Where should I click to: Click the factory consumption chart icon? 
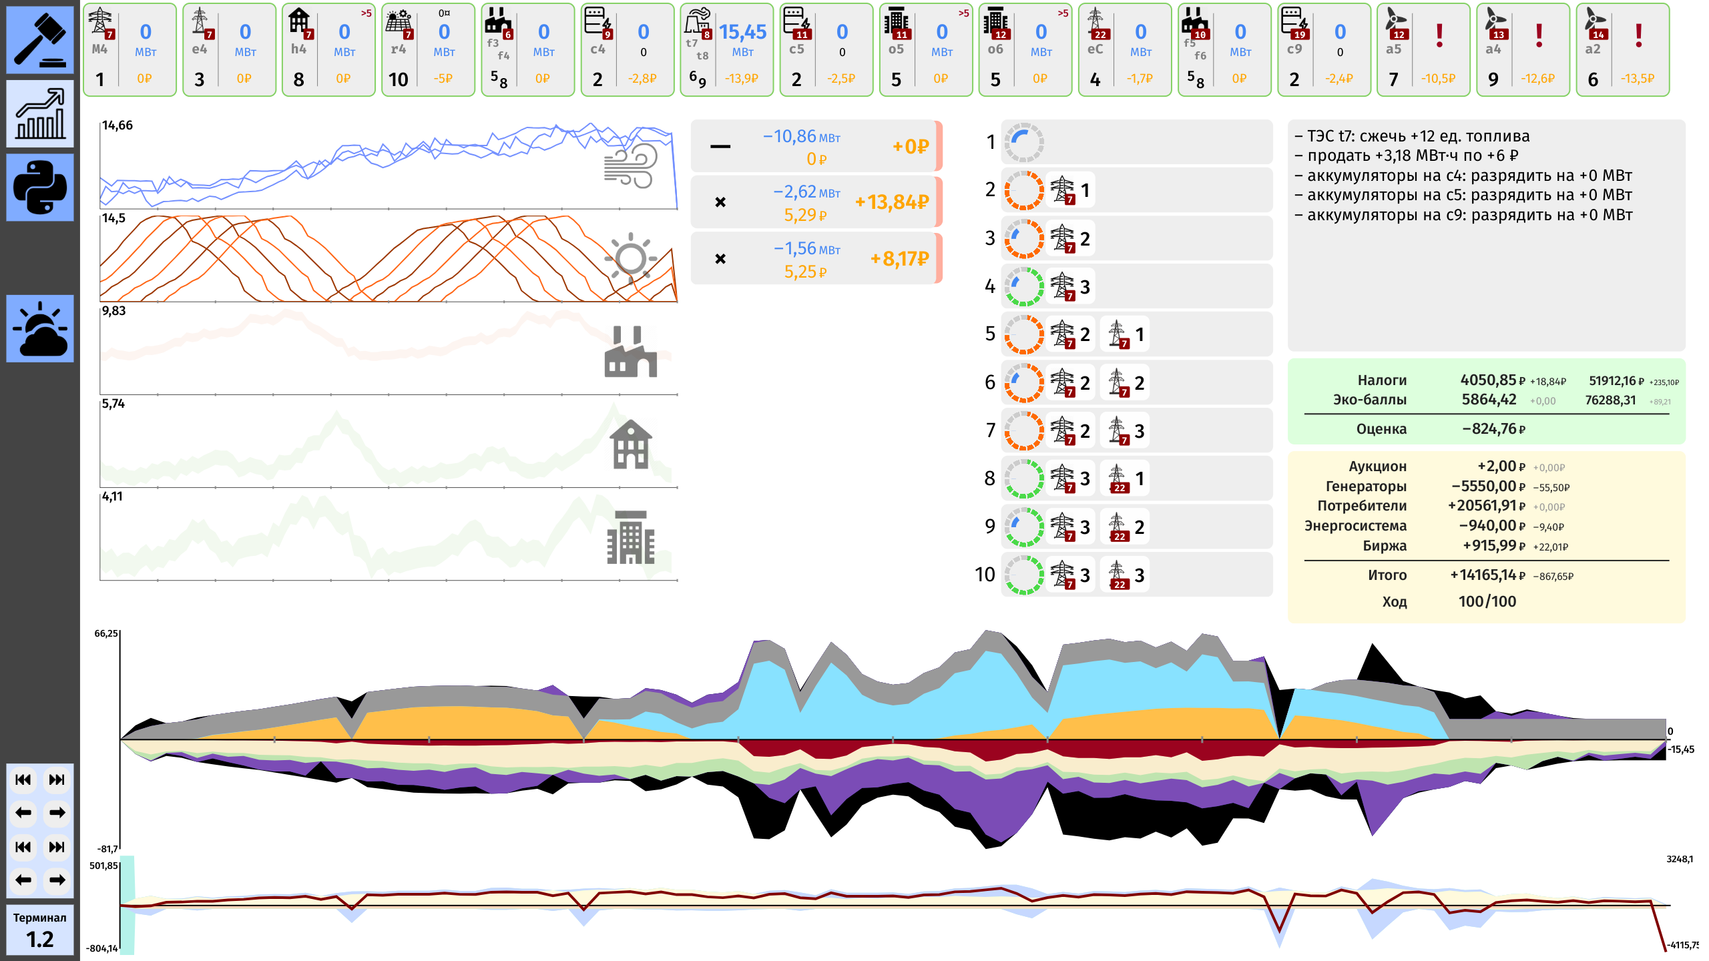630,352
